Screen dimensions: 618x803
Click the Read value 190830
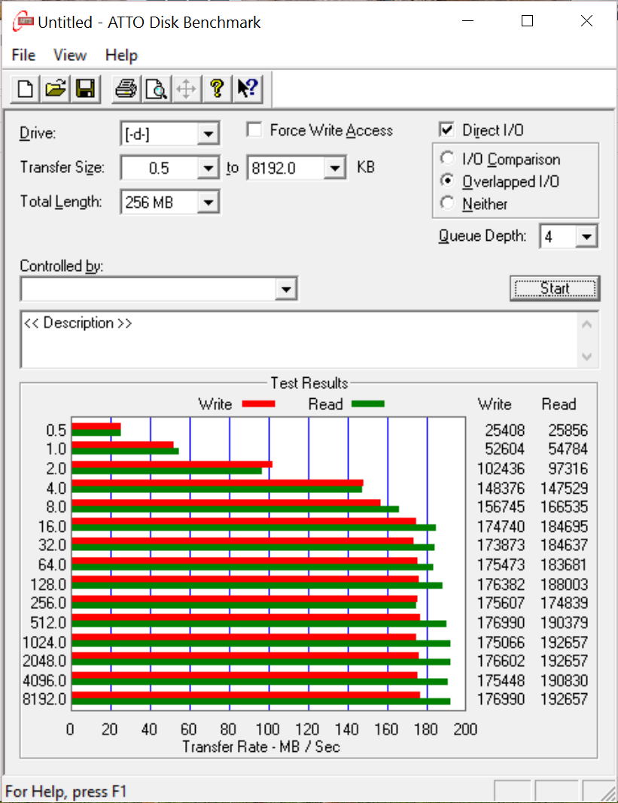click(564, 680)
